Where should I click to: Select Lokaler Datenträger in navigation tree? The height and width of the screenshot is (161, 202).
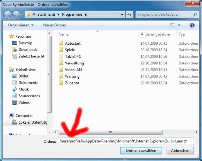(29, 122)
